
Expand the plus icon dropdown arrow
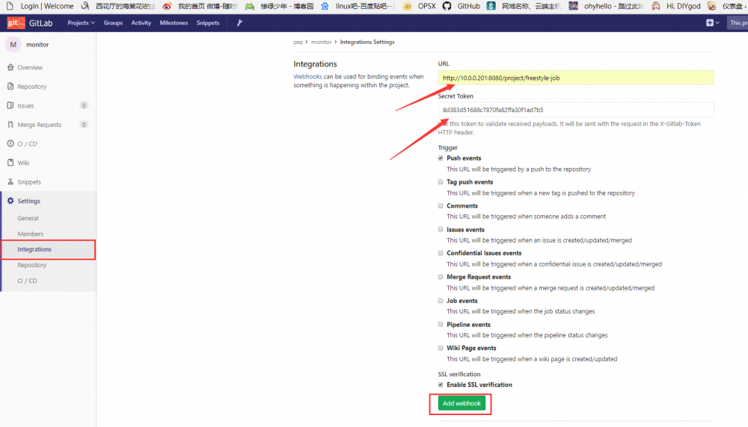717,23
